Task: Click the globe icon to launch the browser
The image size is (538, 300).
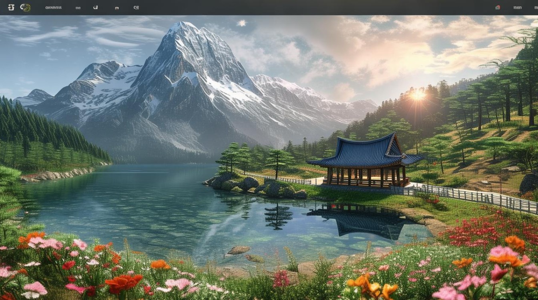Action: pos(25,7)
